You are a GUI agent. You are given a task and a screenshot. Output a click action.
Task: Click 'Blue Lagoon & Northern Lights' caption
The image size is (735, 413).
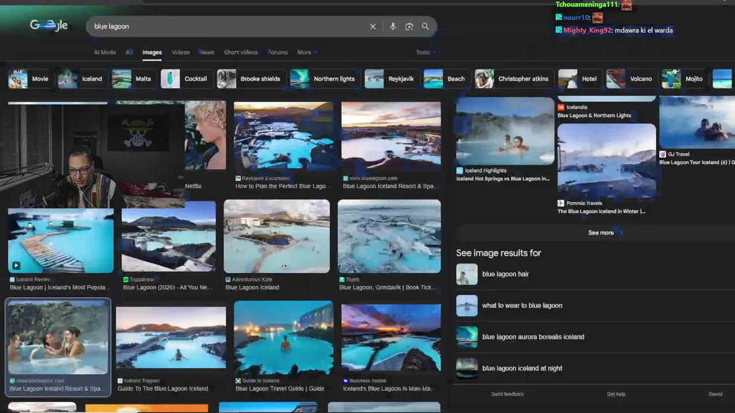[594, 115]
